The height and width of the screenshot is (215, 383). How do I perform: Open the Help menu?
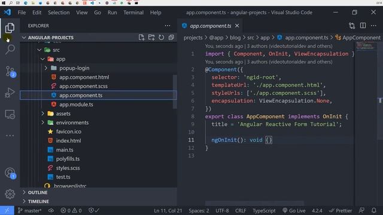click(156, 13)
